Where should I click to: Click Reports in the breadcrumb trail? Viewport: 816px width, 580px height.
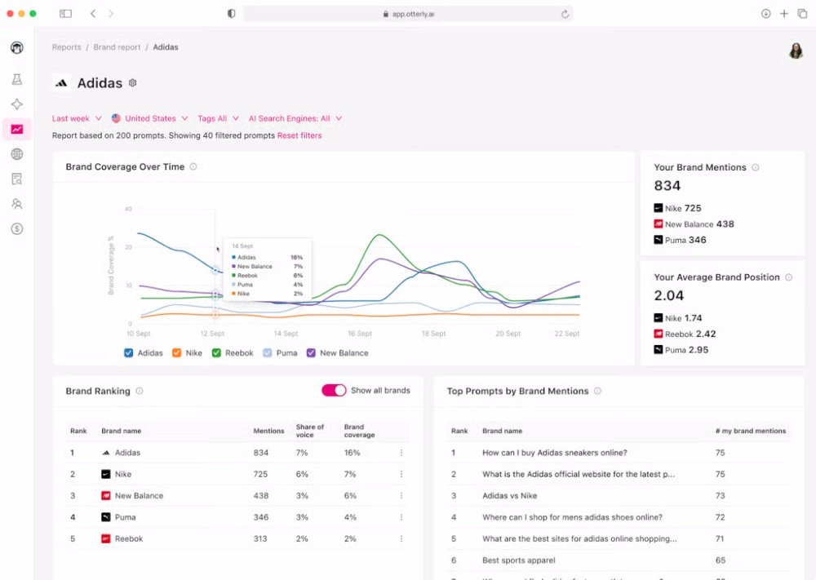(x=66, y=46)
